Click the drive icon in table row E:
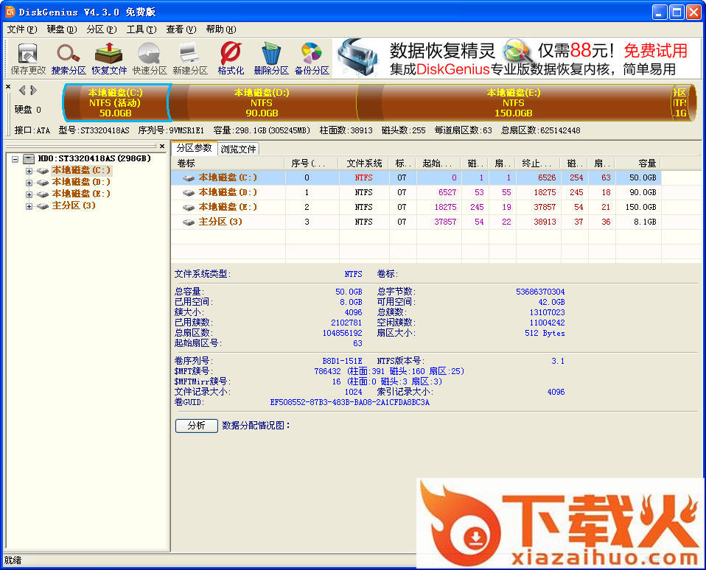706x570 pixels. pos(189,208)
